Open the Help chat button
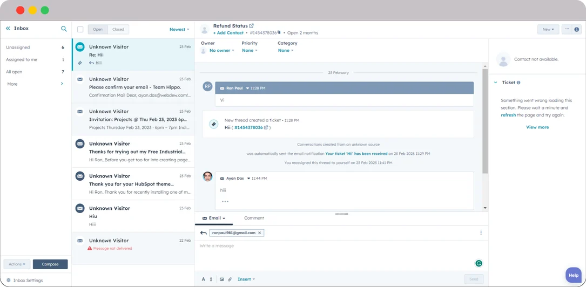This screenshot has width=586, height=287. point(573,275)
